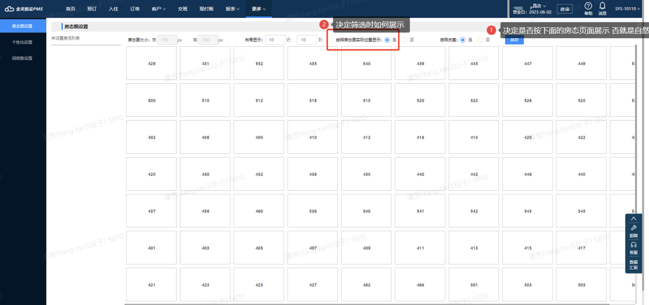Select 否 for 启用方案
Viewport: 649px width, 305px height.
(x=480, y=40)
